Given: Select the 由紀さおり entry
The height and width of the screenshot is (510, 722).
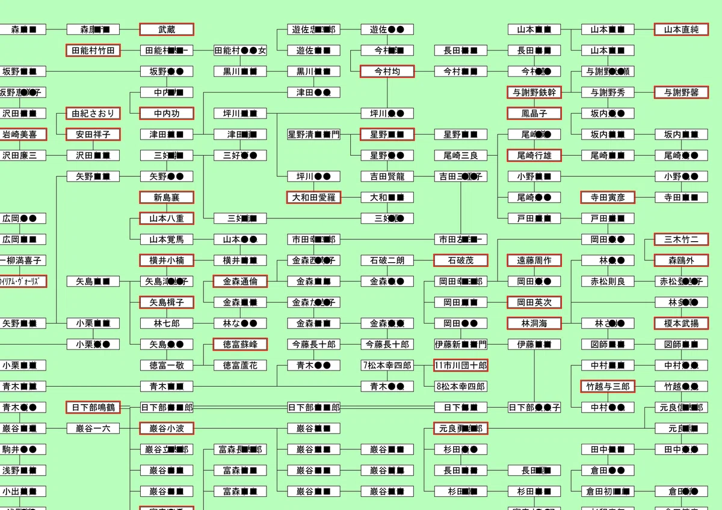Looking at the screenshot, I should (93, 113).
